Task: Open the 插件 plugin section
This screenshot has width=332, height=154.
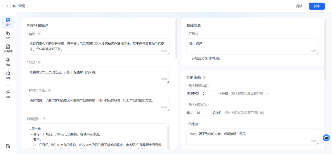Action: click(x=8, y=75)
